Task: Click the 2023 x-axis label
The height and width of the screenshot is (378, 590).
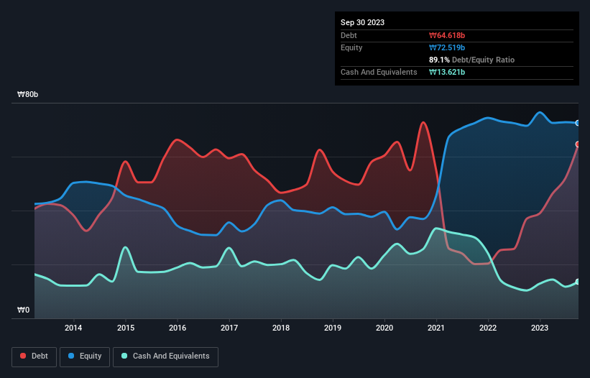Action: click(x=540, y=328)
